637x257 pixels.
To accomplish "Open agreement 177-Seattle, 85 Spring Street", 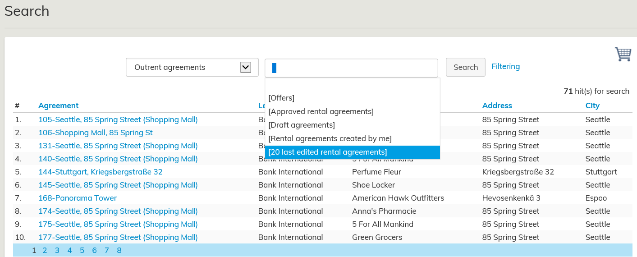I will 118,237.
